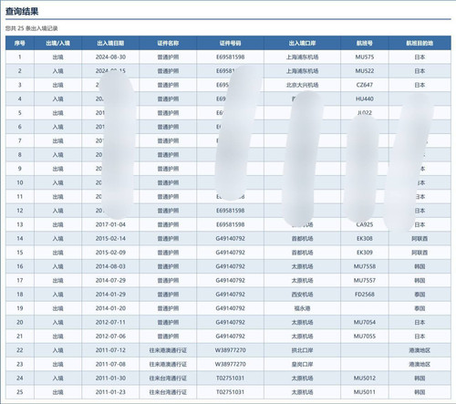Click the 泰国 destination in row 19
456x404 pixels.
pos(420,308)
